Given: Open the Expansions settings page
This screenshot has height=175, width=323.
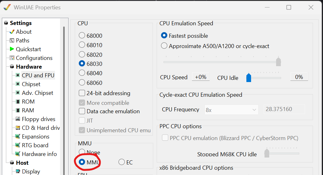Looking at the screenshot, I should tap(36, 137).
